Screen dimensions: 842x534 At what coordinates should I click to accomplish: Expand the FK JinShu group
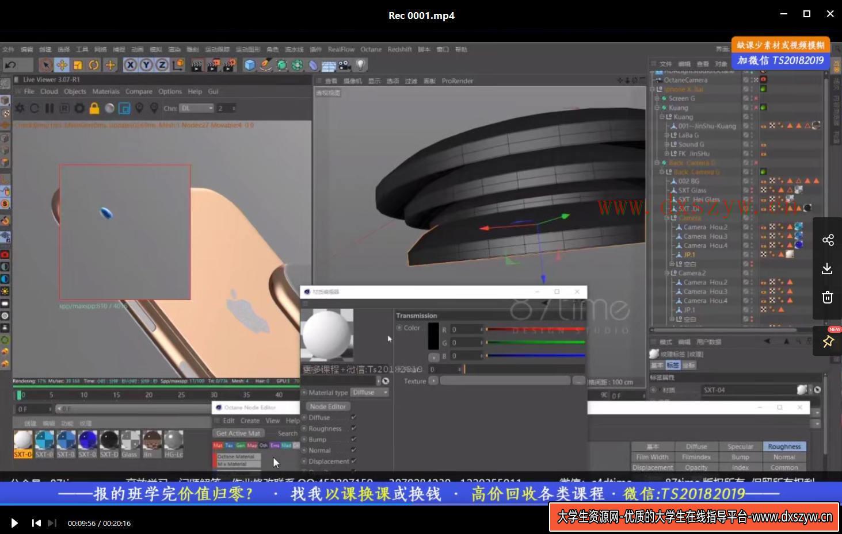point(666,153)
